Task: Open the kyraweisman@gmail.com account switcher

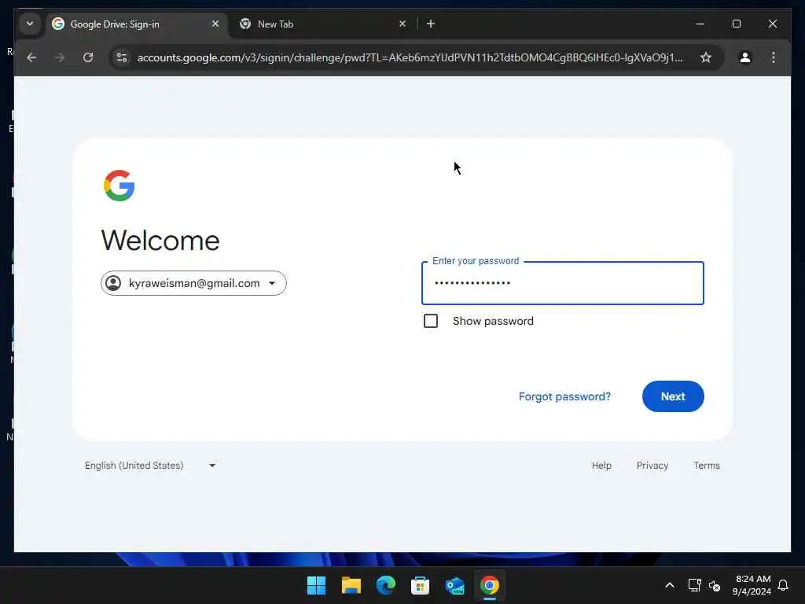Action: [193, 283]
